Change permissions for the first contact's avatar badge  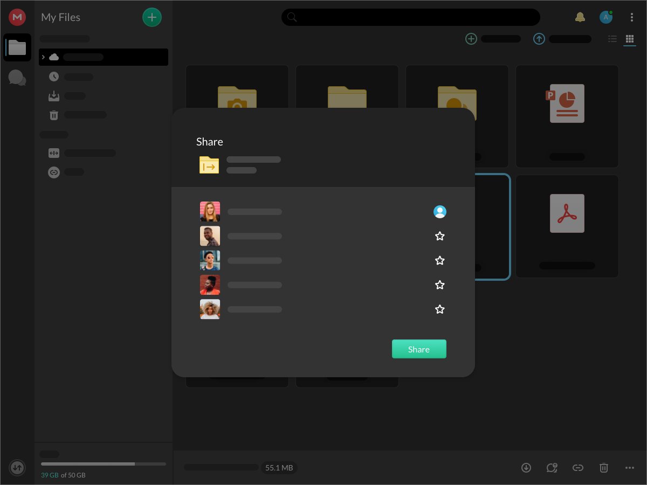coord(439,211)
